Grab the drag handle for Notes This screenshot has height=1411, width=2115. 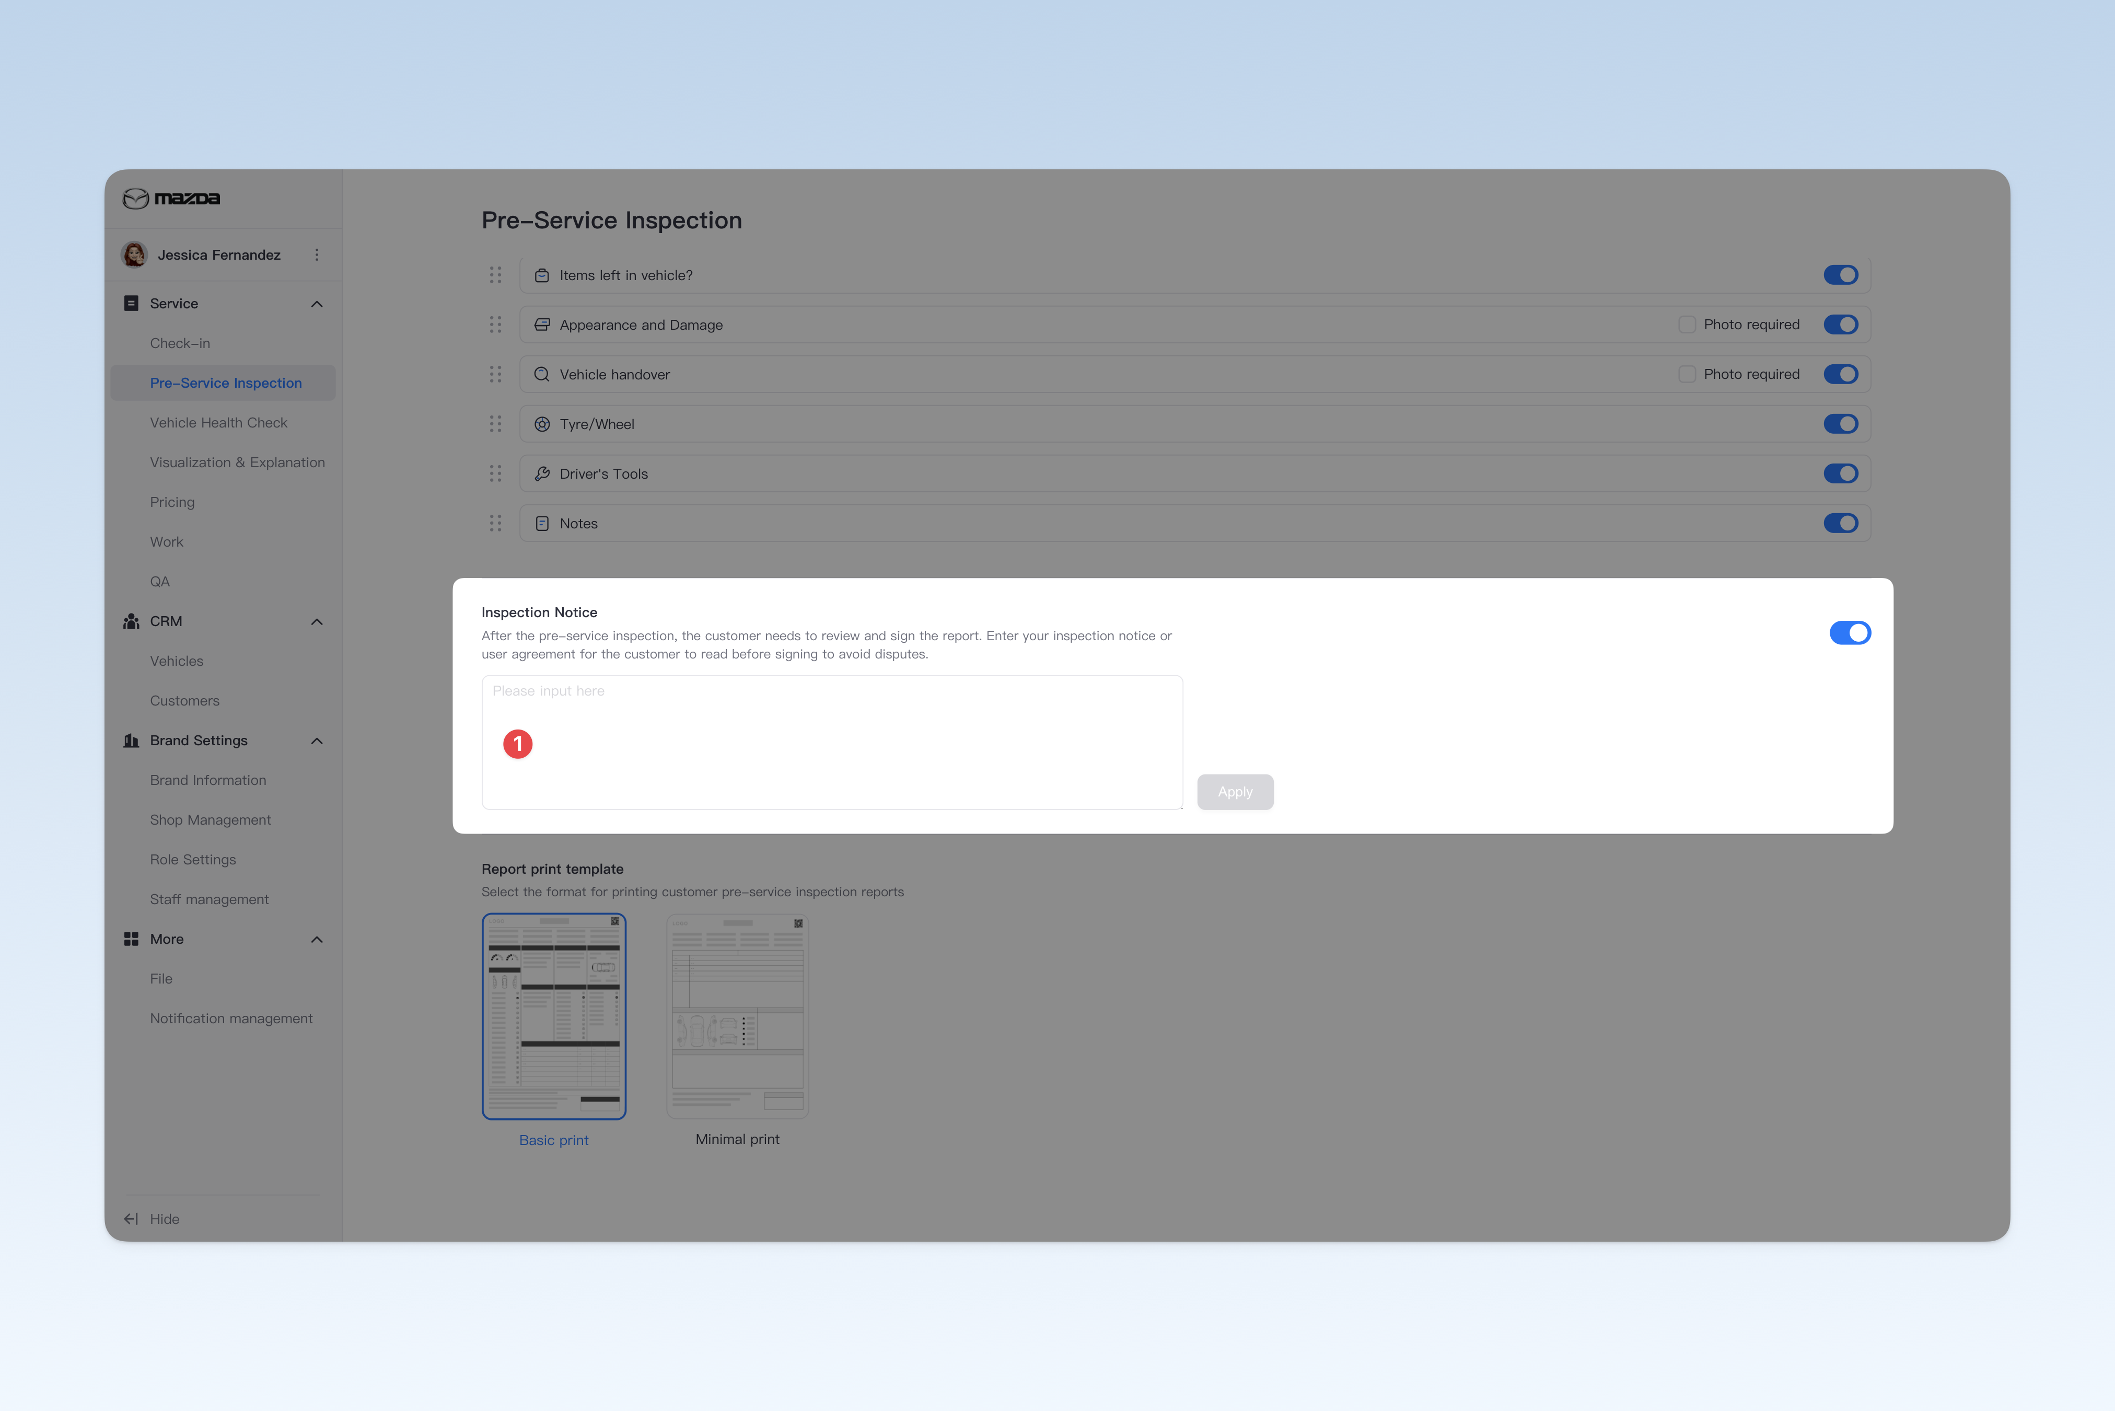(x=496, y=523)
